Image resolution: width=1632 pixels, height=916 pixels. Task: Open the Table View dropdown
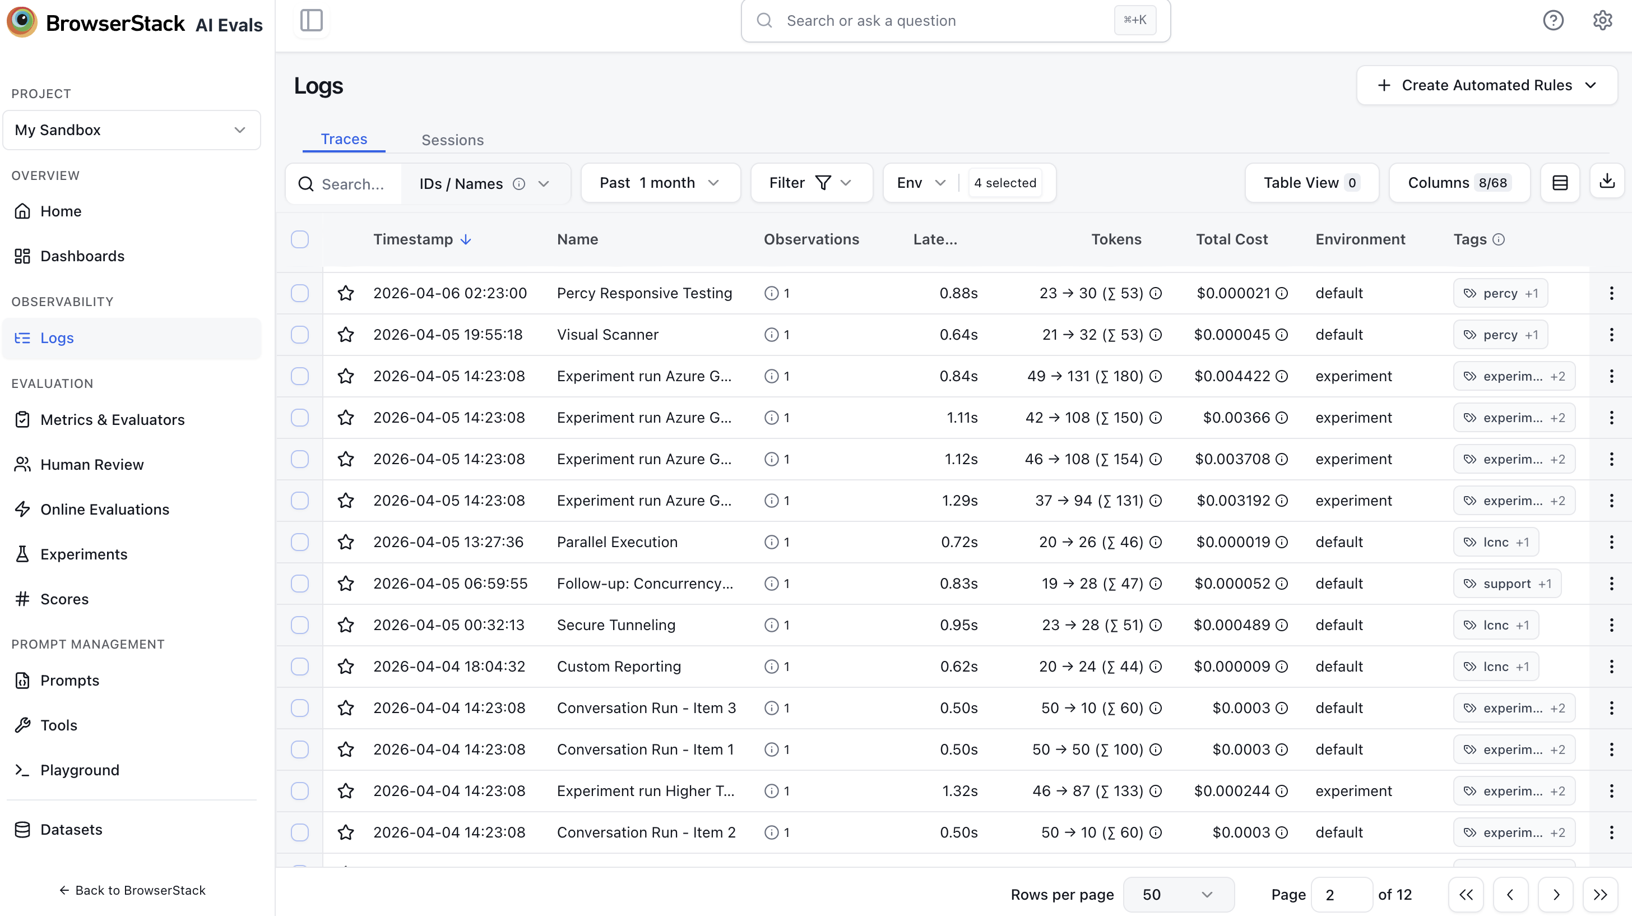point(1311,183)
